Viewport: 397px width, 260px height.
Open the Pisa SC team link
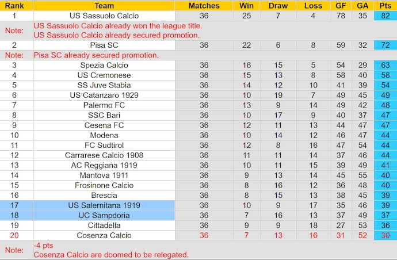click(104, 45)
